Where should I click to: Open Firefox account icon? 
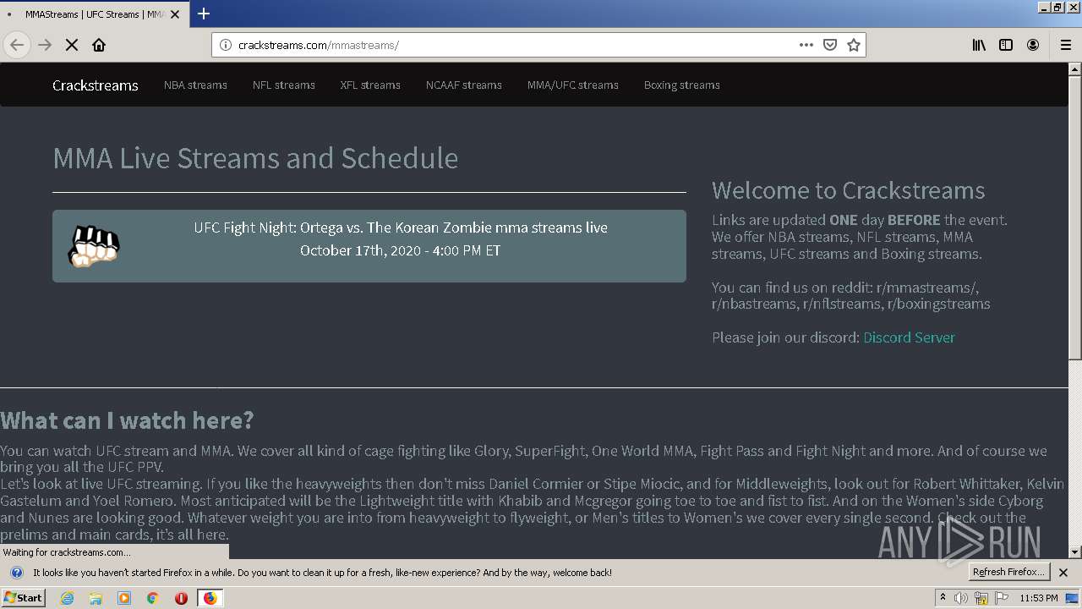pos(1033,45)
